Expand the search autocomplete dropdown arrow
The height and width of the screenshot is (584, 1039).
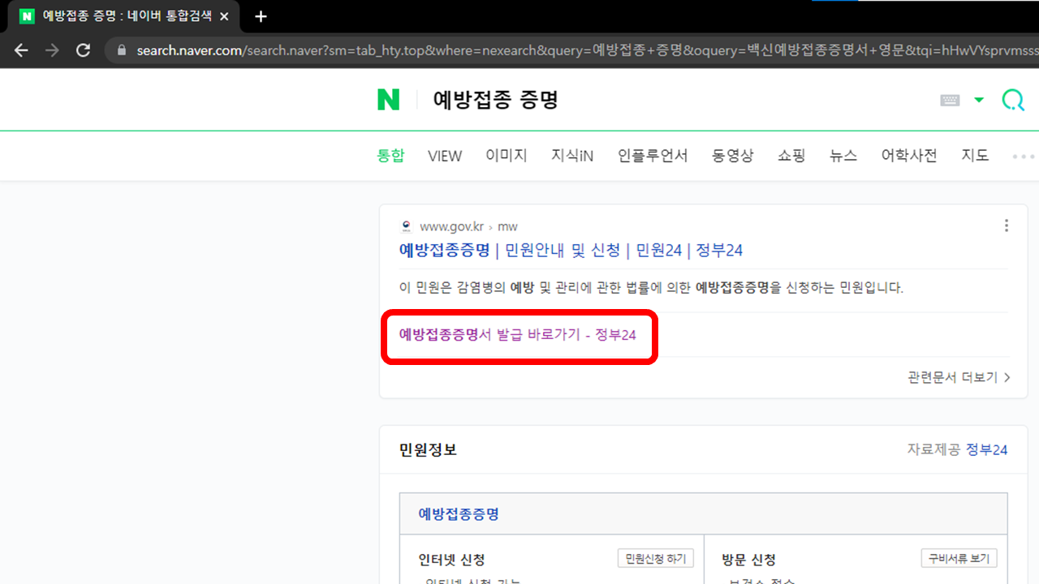tap(979, 100)
